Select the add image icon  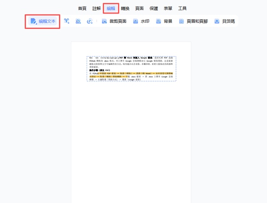pyautogui.click(x=78, y=21)
